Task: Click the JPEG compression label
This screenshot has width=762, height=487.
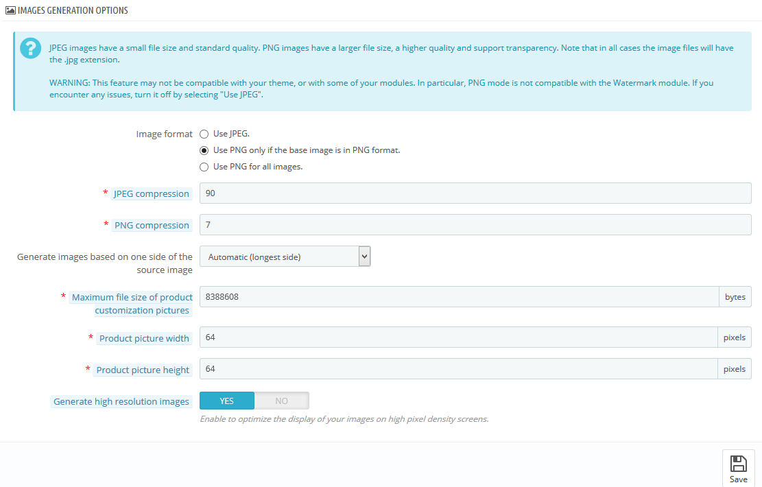Action: pos(151,193)
